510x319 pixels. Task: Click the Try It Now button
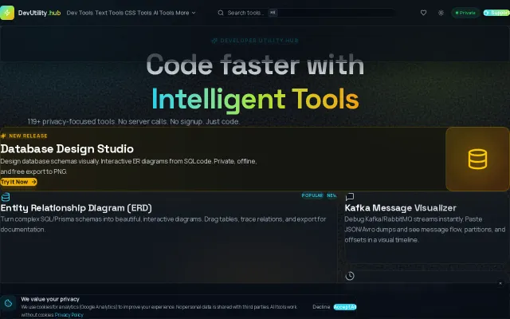click(18, 182)
